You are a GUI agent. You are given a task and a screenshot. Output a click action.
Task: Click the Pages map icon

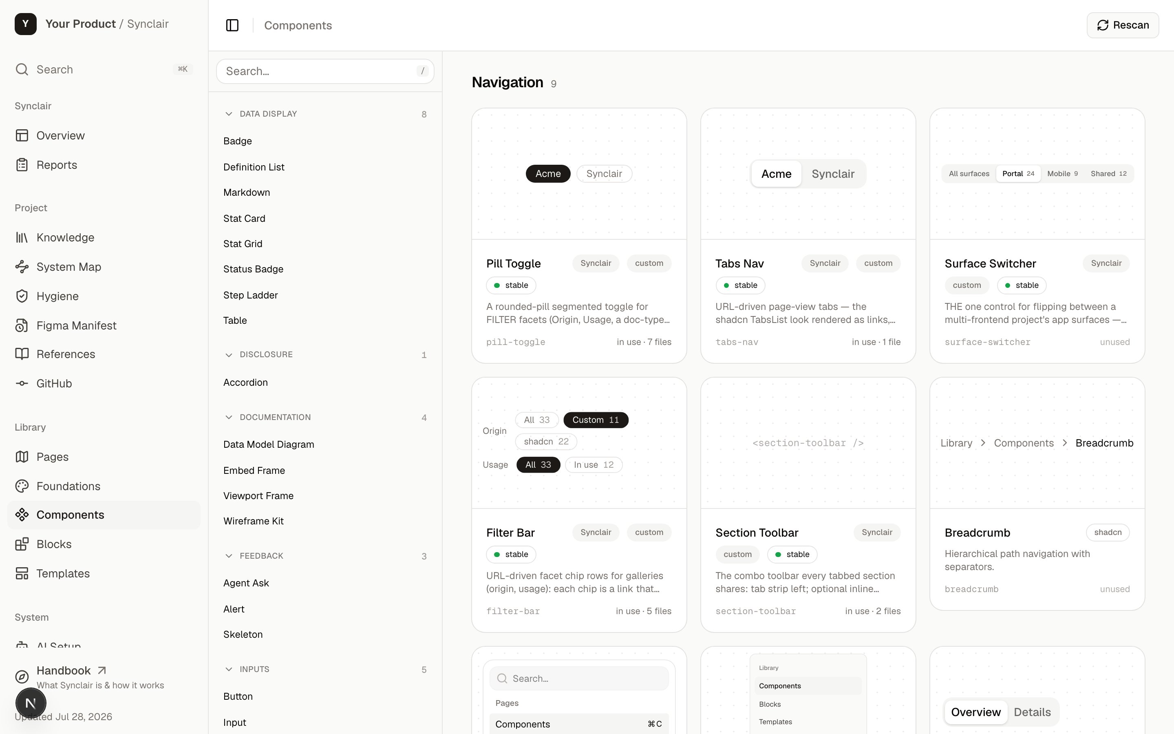pos(22,457)
